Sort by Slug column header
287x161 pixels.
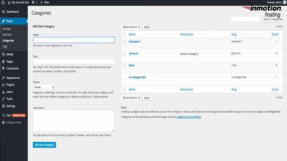click(234, 34)
